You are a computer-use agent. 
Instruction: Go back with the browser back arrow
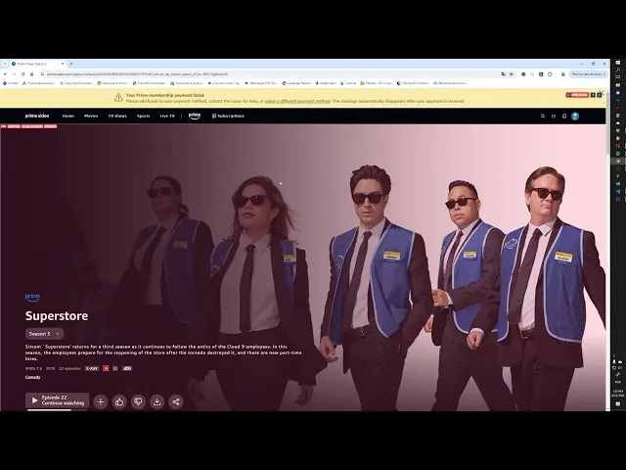[x=5, y=74]
